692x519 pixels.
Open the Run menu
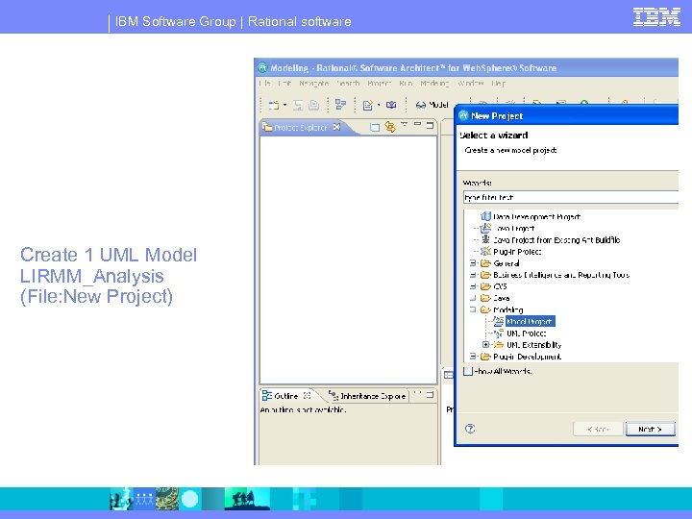406,83
